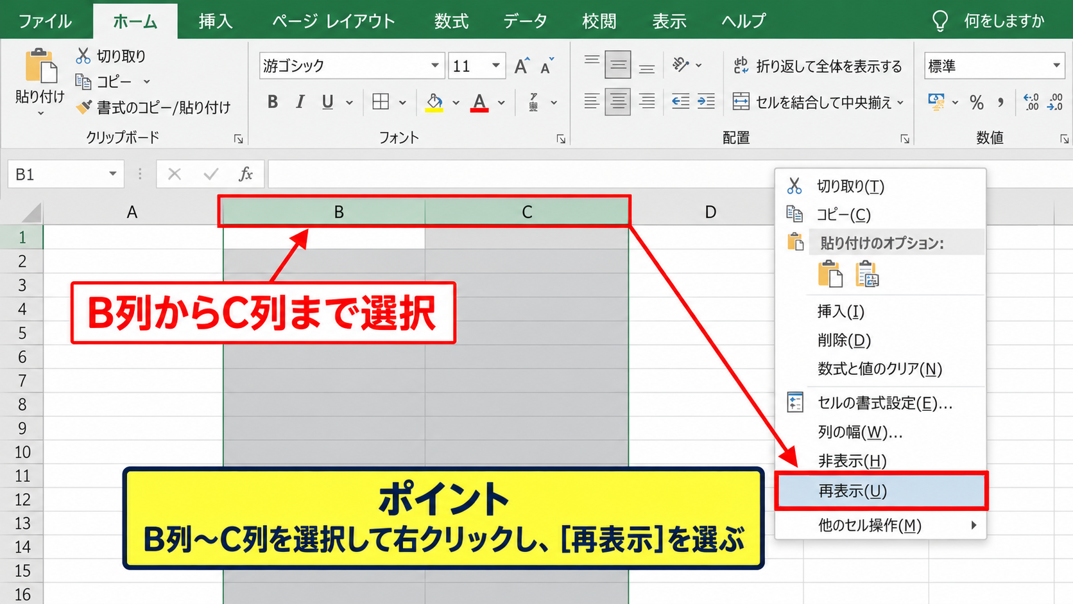Image resolution: width=1073 pixels, height=604 pixels.
Task: Decrease font size with the small A icon
Action: tap(547, 65)
